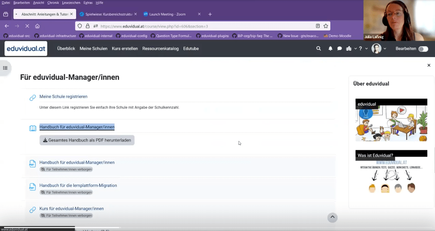The height and width of the screenshot is (231, 435).
Task: Click the browser home icon
Action: pyautogui.click(x=37, y=26)
